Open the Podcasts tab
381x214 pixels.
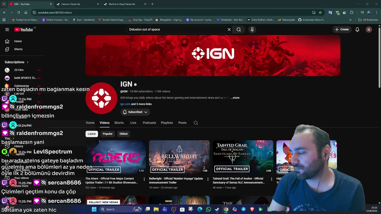point(149,123)
